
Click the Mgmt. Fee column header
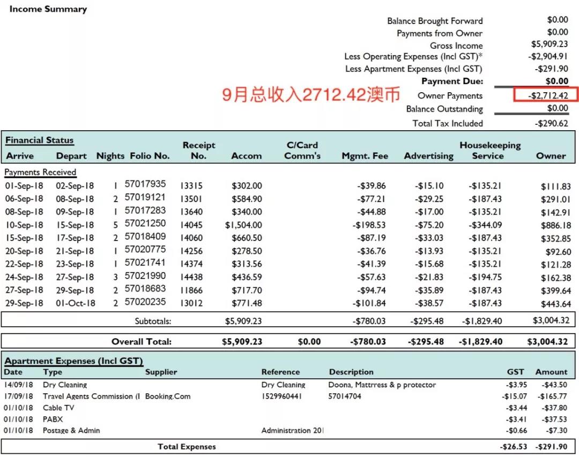coord(365,156)
